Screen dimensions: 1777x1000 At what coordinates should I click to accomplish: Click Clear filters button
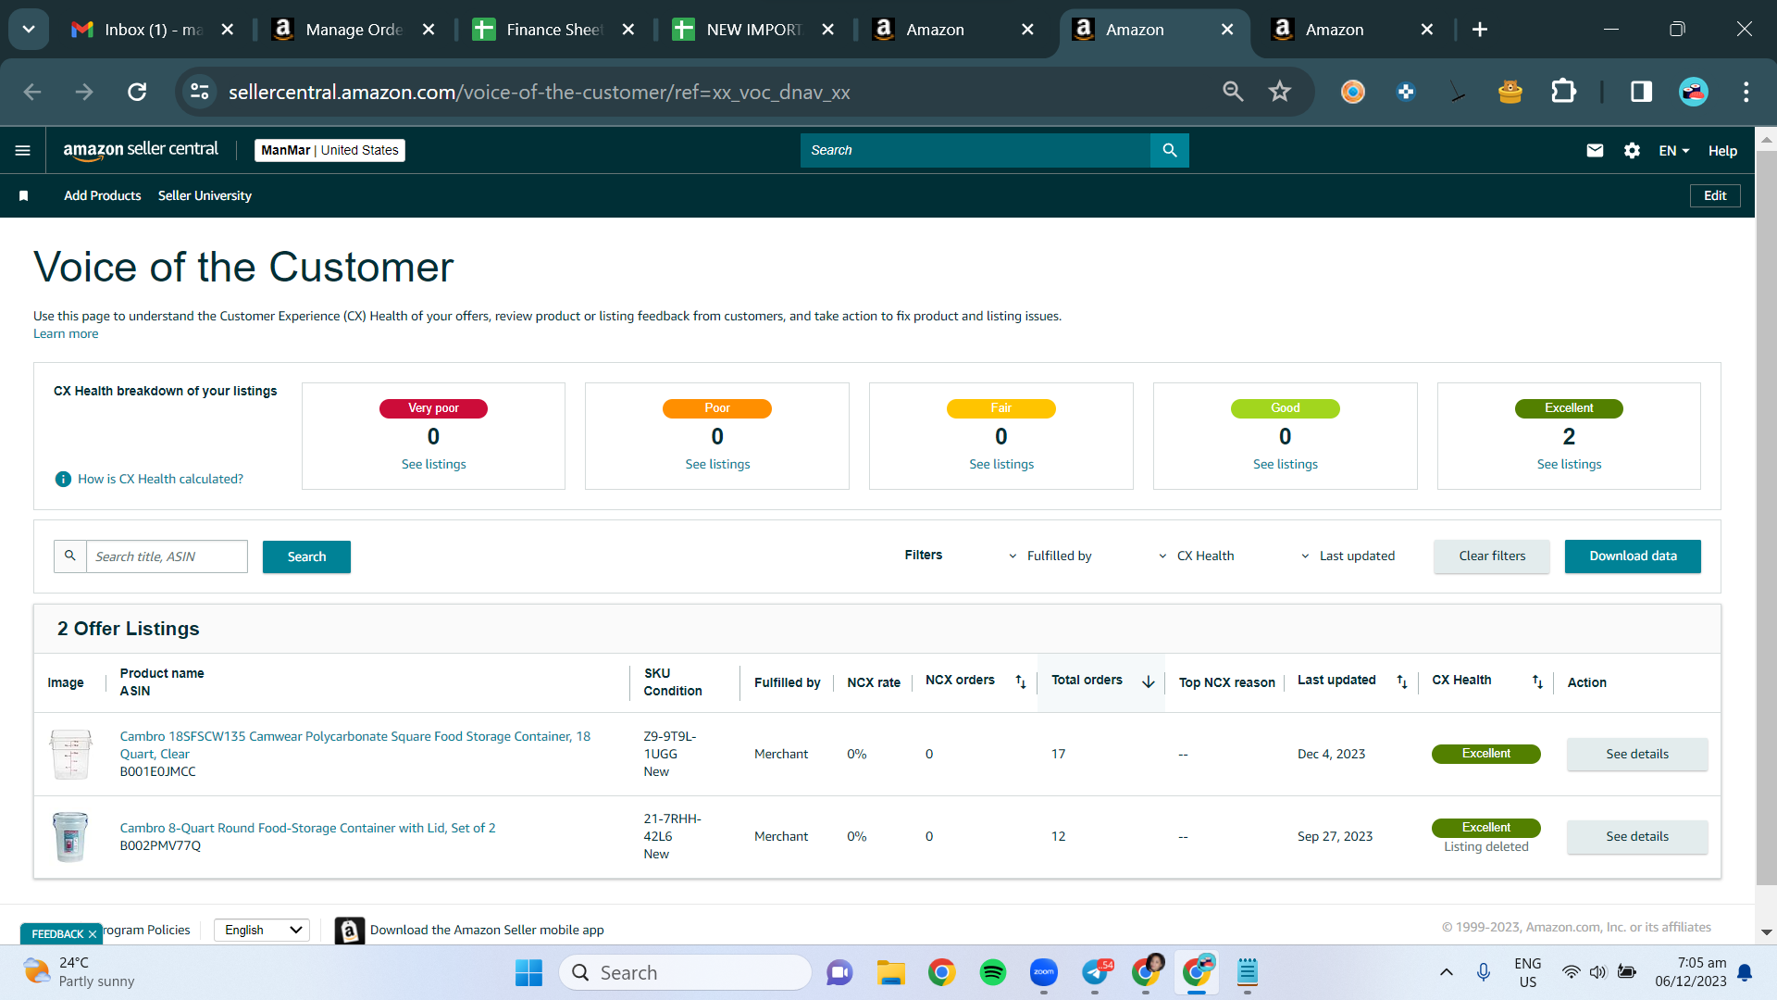pyautogui.click(x=1492, y=556)
